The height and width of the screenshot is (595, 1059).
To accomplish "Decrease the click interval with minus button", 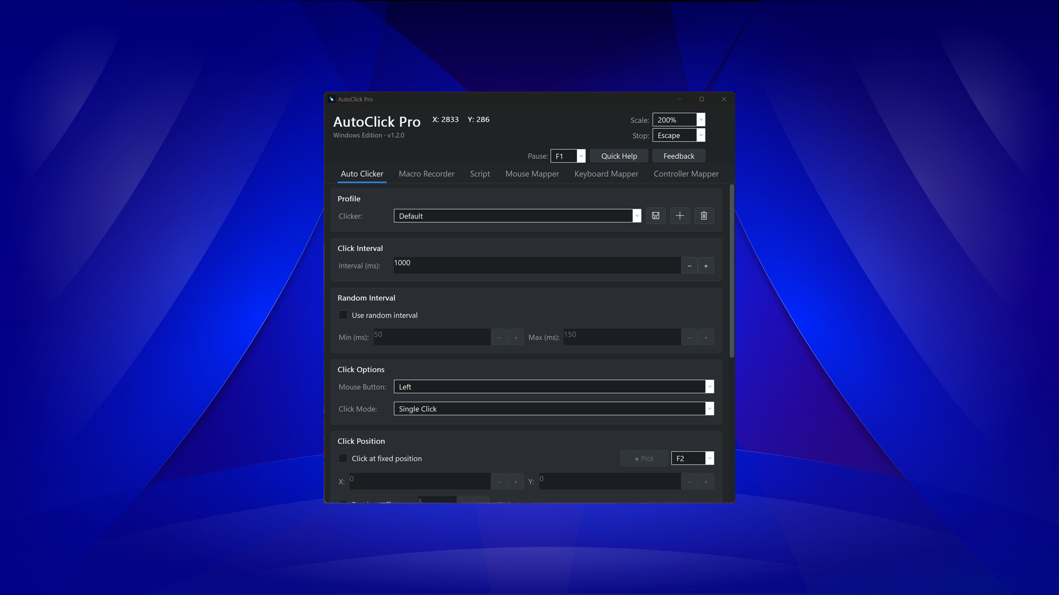I will (x=689, y=266).
